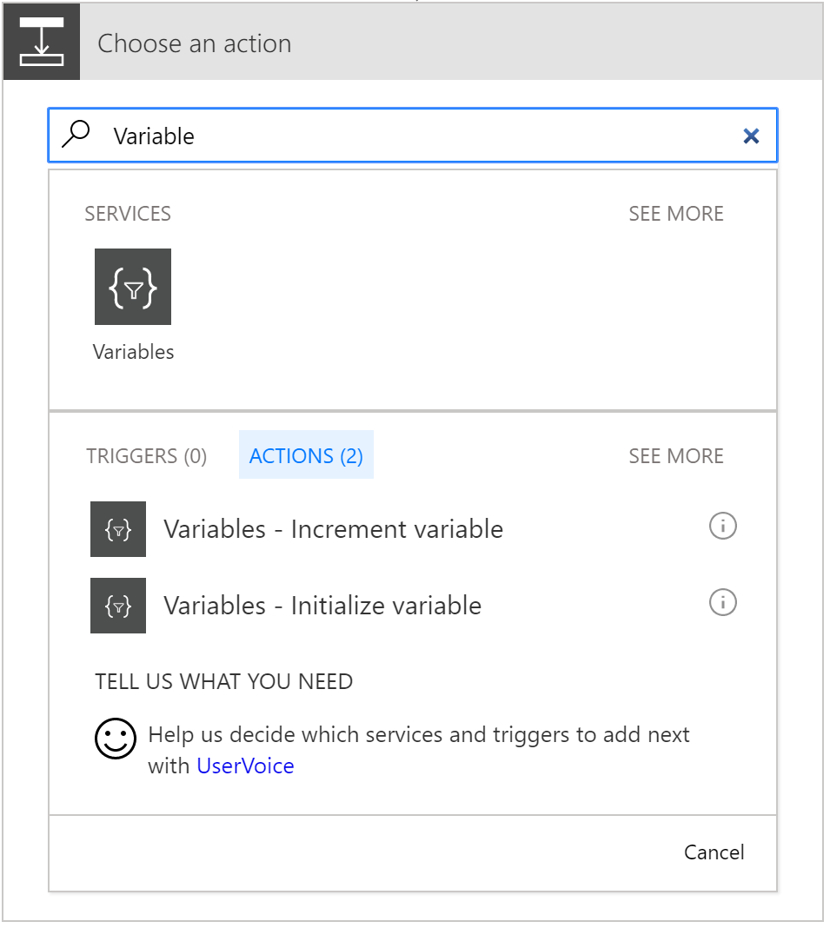Image resolution: width=830 pixels, height=928 pixels.
Task: Click the Variables label under the service icon
Action: pos(132,351)
